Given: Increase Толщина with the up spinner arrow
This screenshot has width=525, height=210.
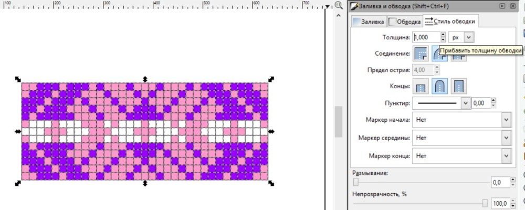Looking at the screenshot, I should [x=443, y=35].
